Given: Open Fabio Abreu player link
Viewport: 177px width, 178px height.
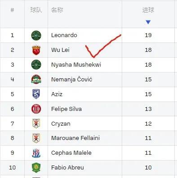Looking at the screenshot, I should [x=67, y=167].
